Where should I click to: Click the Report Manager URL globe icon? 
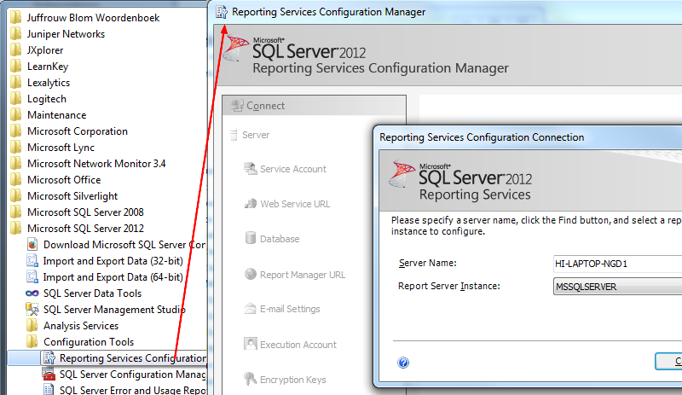click(251, 275)
